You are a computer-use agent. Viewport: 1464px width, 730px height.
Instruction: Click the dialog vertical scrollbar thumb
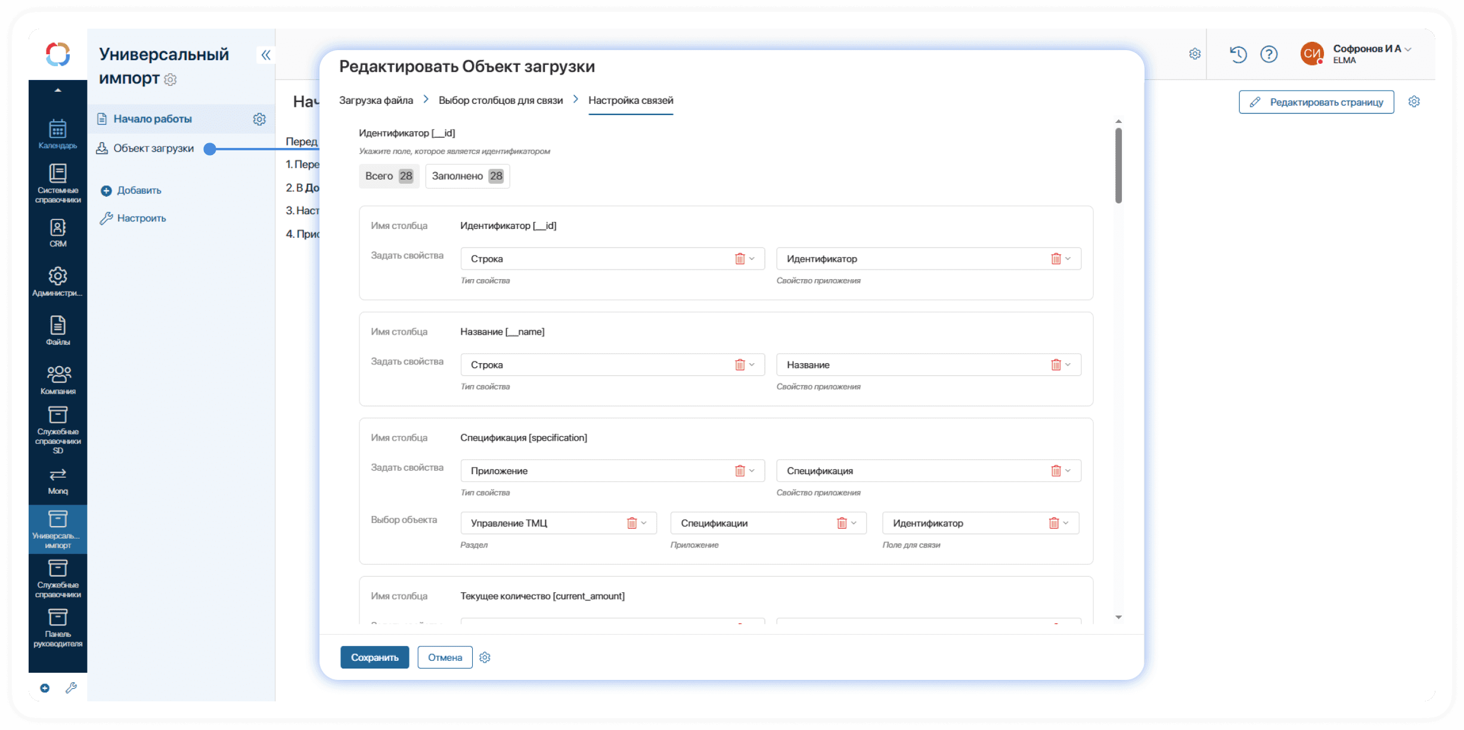click(1118, 166)
